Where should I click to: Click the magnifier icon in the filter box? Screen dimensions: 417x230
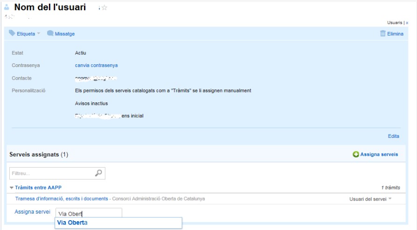click(98, 173)
